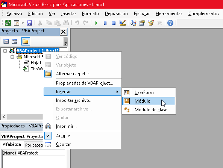
Task: Choose Importar archivo... in context menu
Action: (82, 100)
